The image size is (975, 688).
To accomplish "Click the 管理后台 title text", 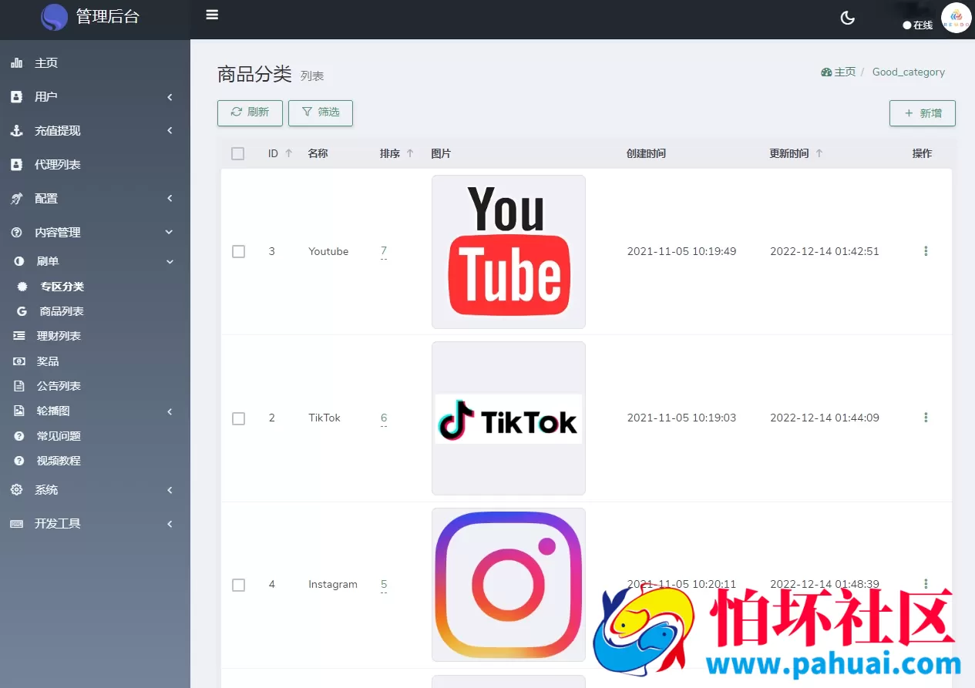I will pos(108,17).
